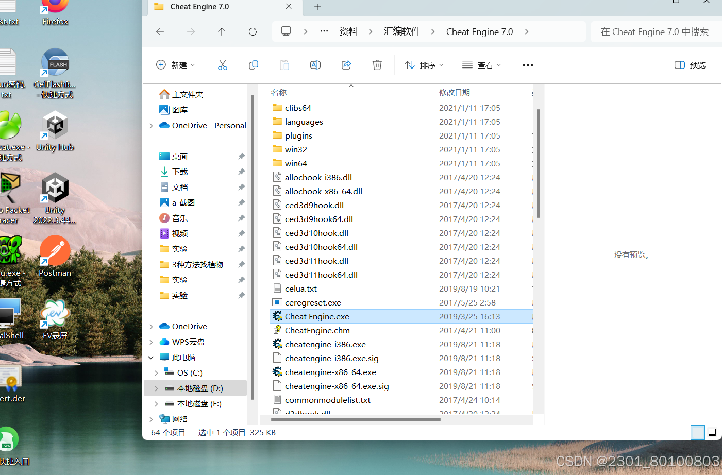Collapse 此电脑 node in sidebar
722x475 pixels.
click(151, 358)
